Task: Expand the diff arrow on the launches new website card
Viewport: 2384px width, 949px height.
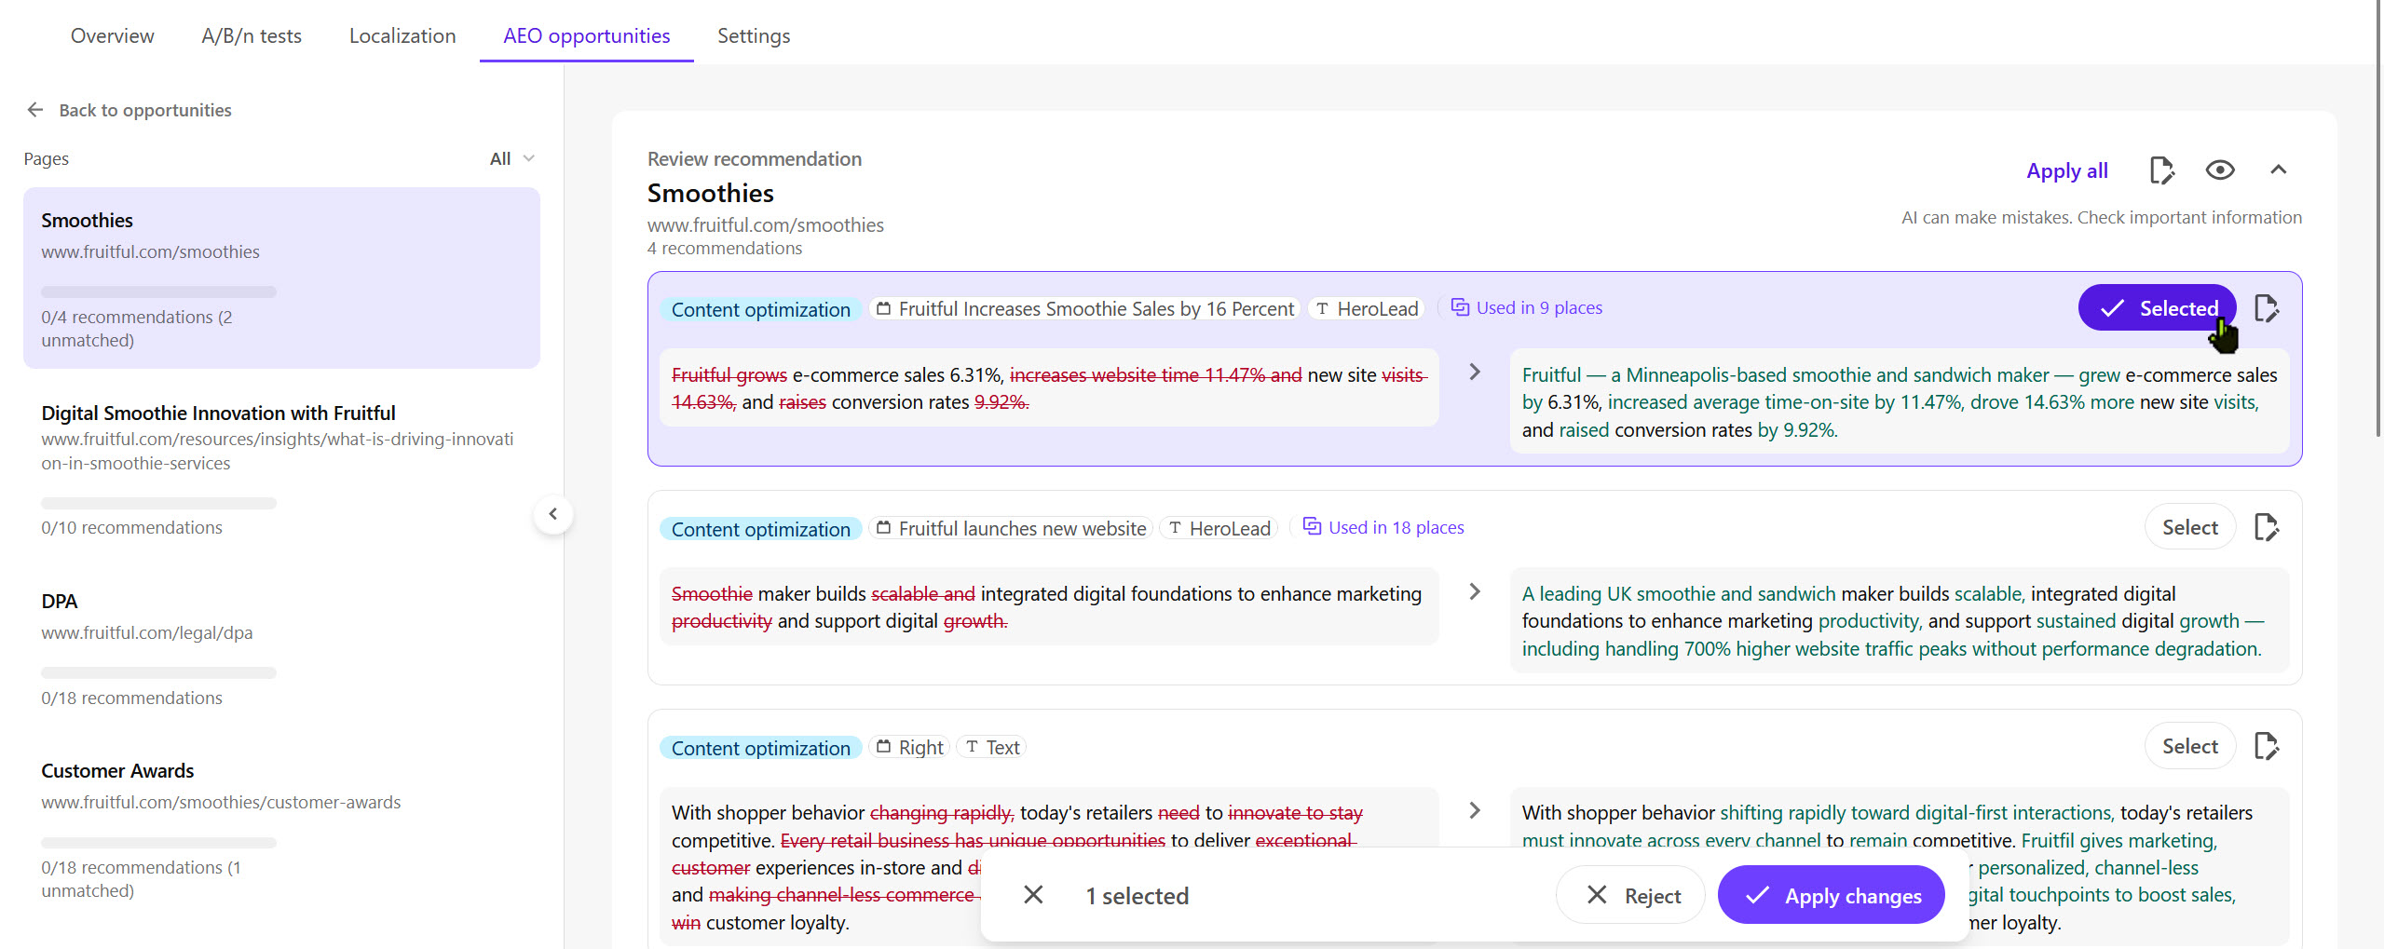Action: point(1475,591)
